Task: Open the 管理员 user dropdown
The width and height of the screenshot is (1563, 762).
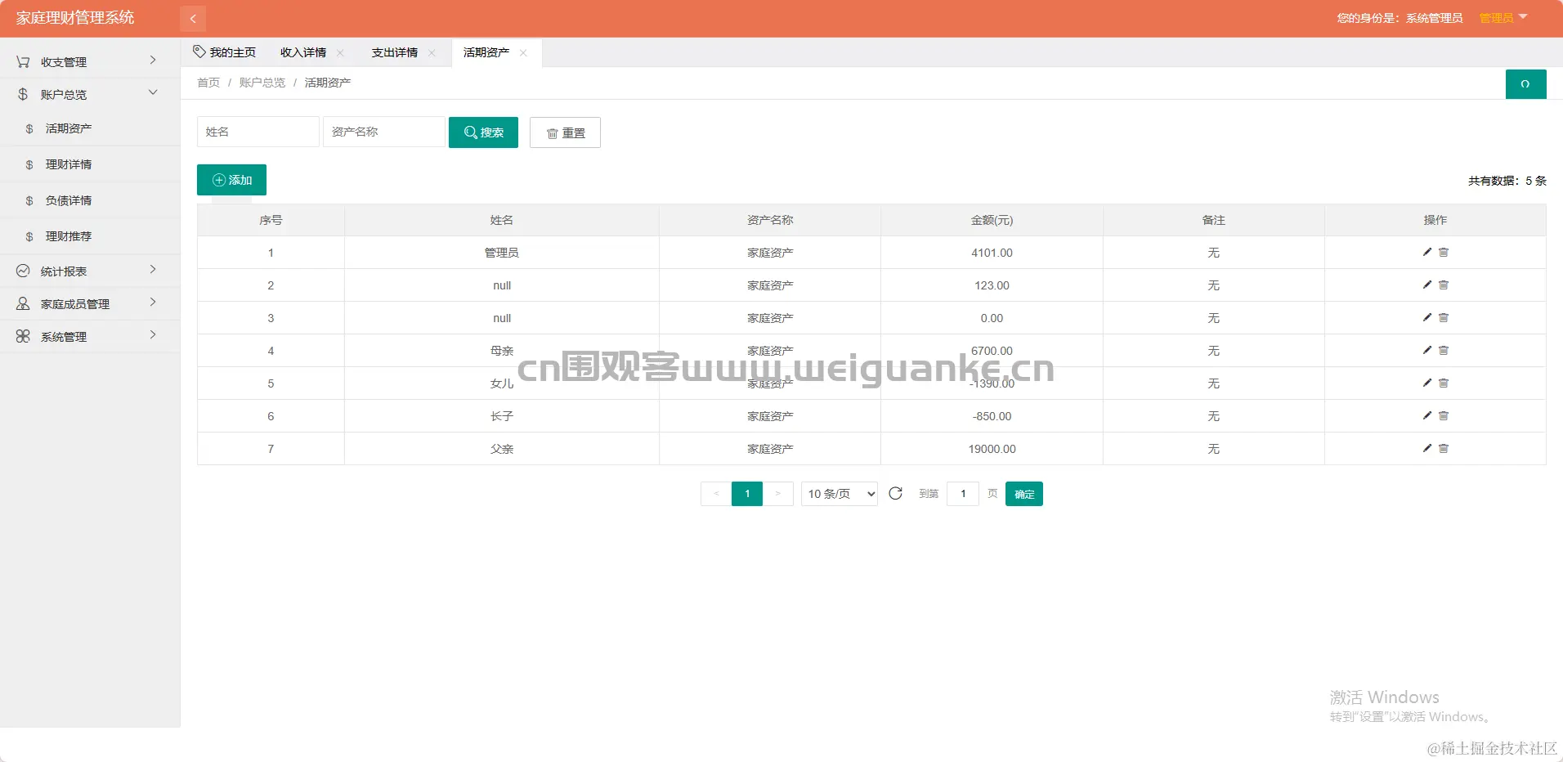Action: coord(1503,18)
